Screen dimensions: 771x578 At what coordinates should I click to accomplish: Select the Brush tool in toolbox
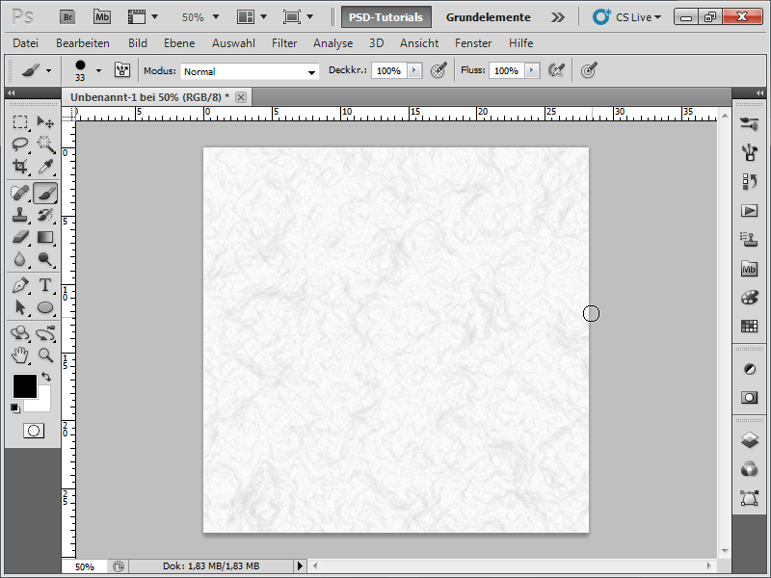(x=45, y=194)
